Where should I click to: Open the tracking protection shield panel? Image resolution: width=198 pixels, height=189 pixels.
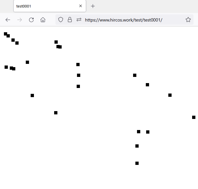(x=60, y=20)
